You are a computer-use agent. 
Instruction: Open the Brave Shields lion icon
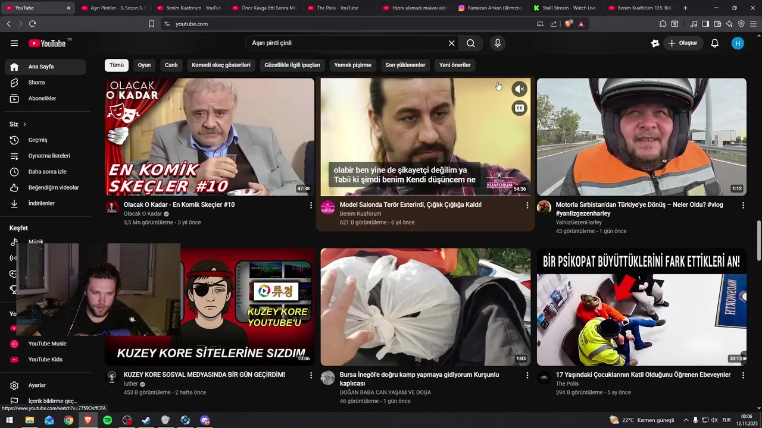(x=568, y=24)
